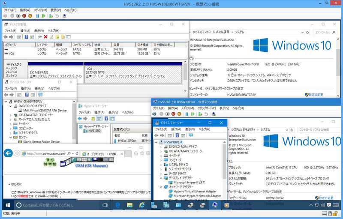Create checkpoint from outer VM toolbar
This screenshot has width=343, height=219.
pos(51,16)
